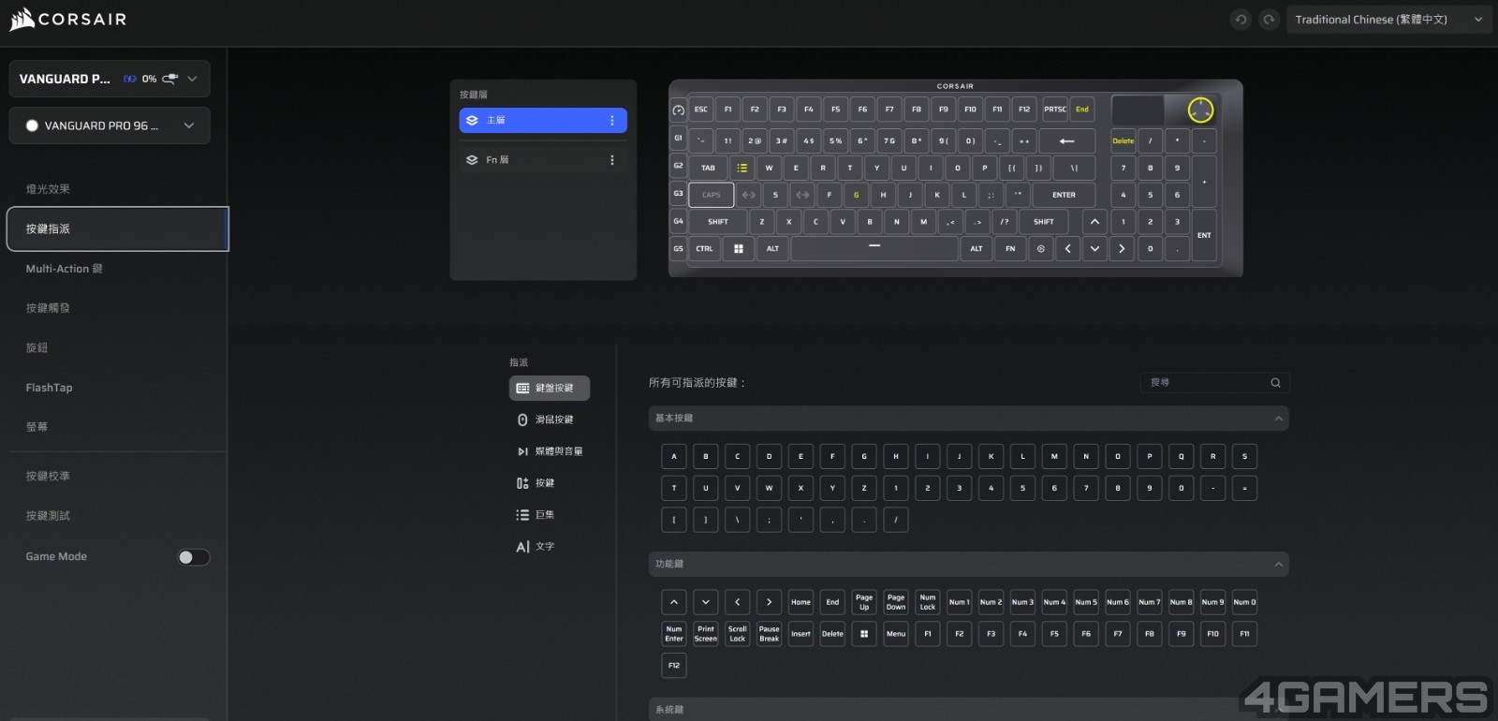Open 按鍵校準 key calibration
The height and width of the screenshot is (721, 1498).
48,476
